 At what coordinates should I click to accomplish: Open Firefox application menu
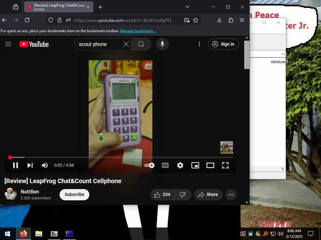242,20
